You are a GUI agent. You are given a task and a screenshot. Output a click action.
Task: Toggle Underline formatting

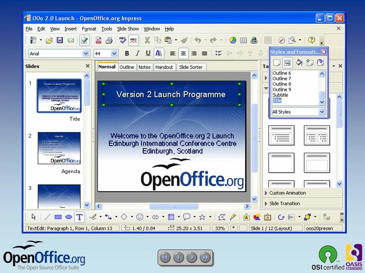148,53
